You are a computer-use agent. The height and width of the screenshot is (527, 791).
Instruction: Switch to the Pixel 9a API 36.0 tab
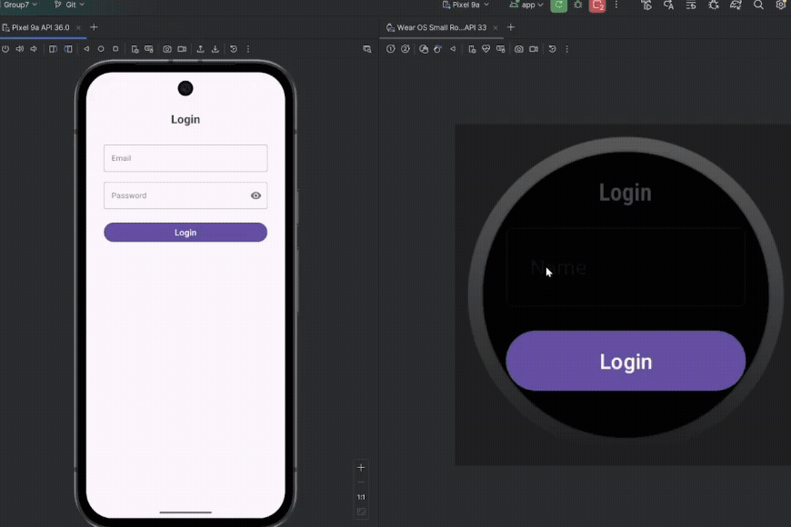pyautogui.click(x=40, y=27)
